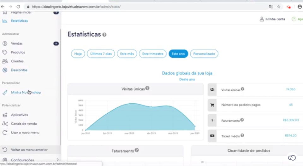Image resolution: width=303 pixels, height=166 pixels.
Task: Click the Configurações gear icon
Action: pyautogui.click(x=5, y=160)
